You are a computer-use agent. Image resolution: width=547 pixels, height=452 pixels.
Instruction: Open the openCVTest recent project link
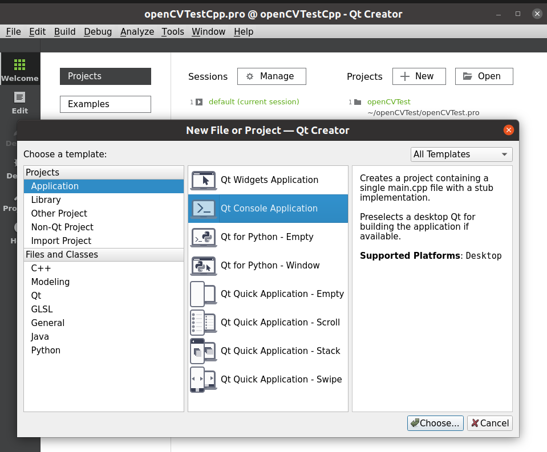coord(388,102)
